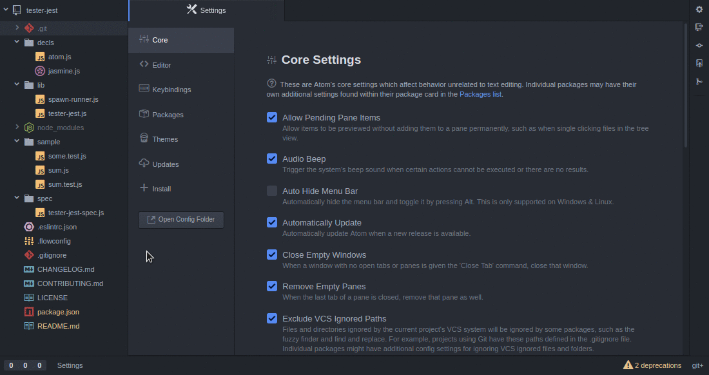
Task: Expand the .git folder chevron
Action: (x=17, y=28)
